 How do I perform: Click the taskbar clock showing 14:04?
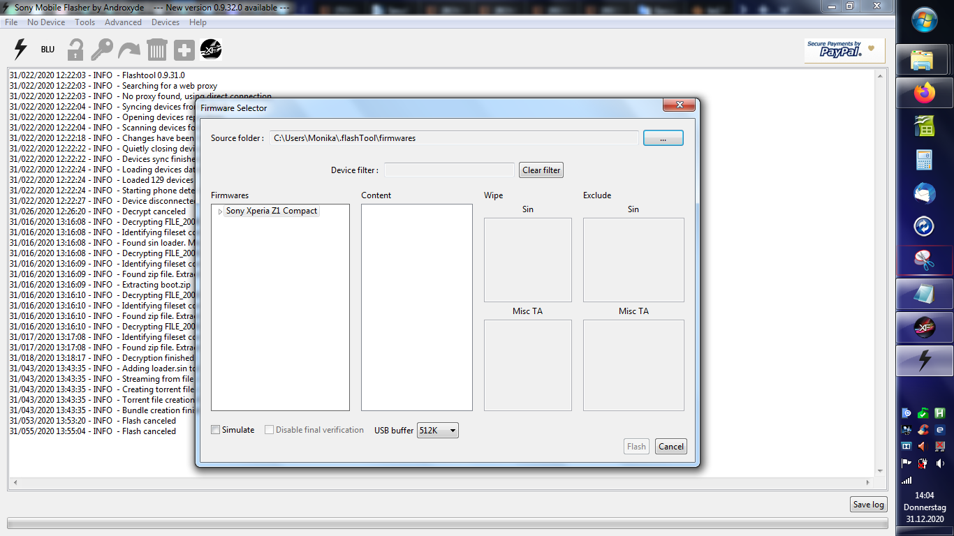(924, 496)
